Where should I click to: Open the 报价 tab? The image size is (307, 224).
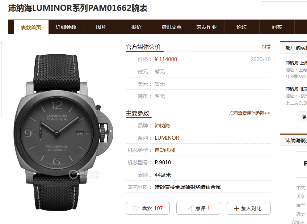[136, 27]
